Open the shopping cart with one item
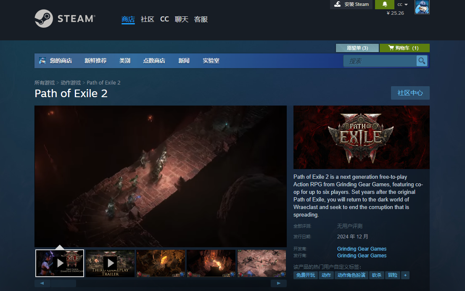 [404, 48]
